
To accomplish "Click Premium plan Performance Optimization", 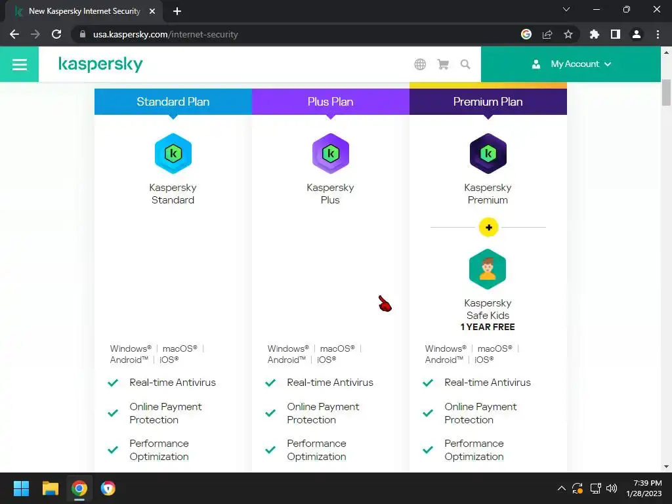I will [474, 450].
